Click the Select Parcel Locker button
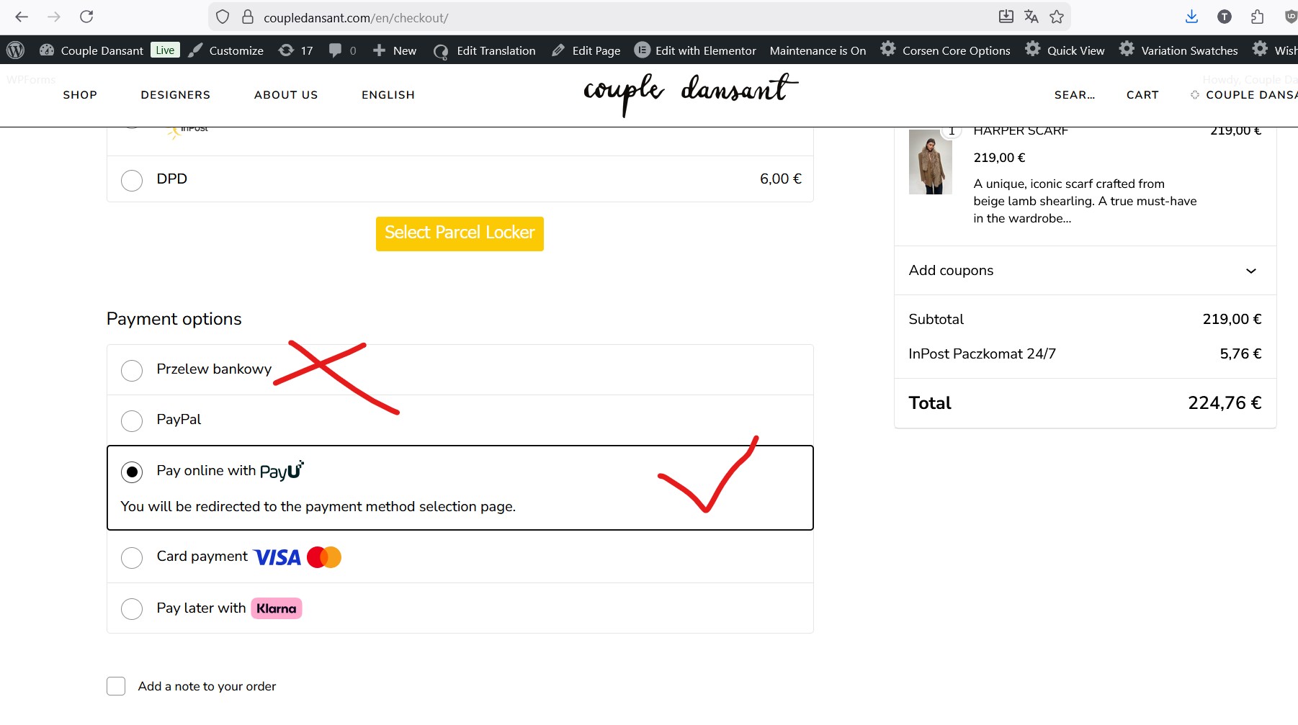The width and height of the screenshot is (1298, 725). point(460,233)
